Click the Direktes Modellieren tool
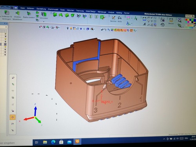196x147 pixels. click(17, 16)
